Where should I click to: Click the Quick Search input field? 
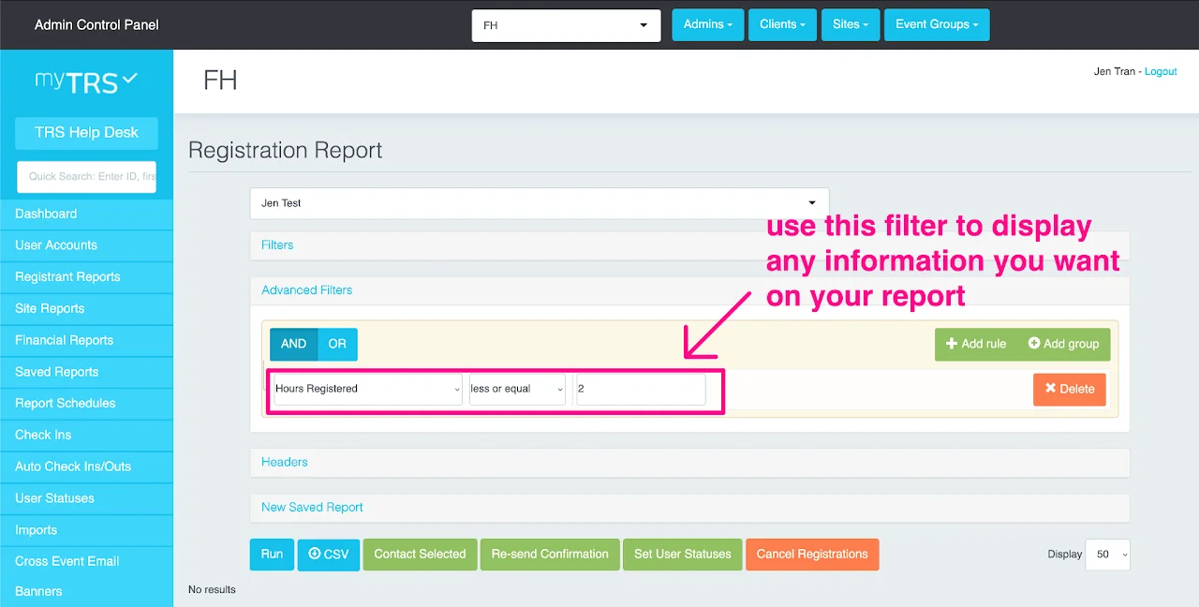click(x=86, y=177)
